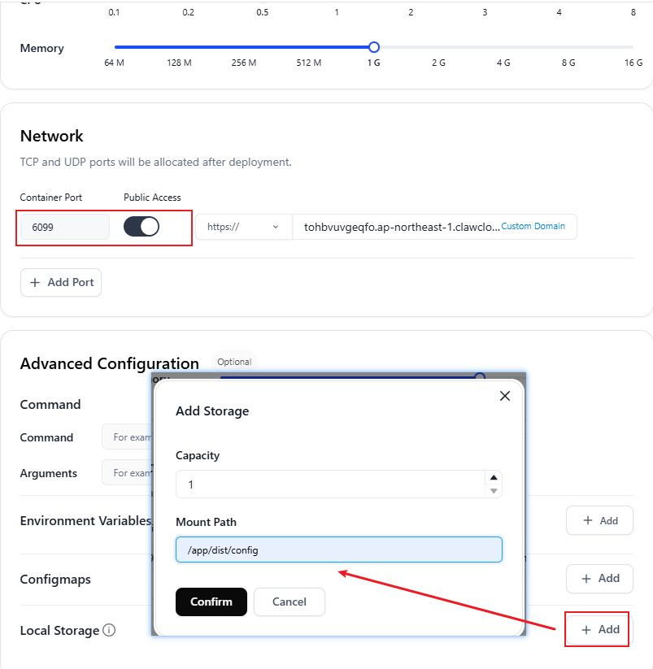Click the Custom Domain link

point(533,226)
